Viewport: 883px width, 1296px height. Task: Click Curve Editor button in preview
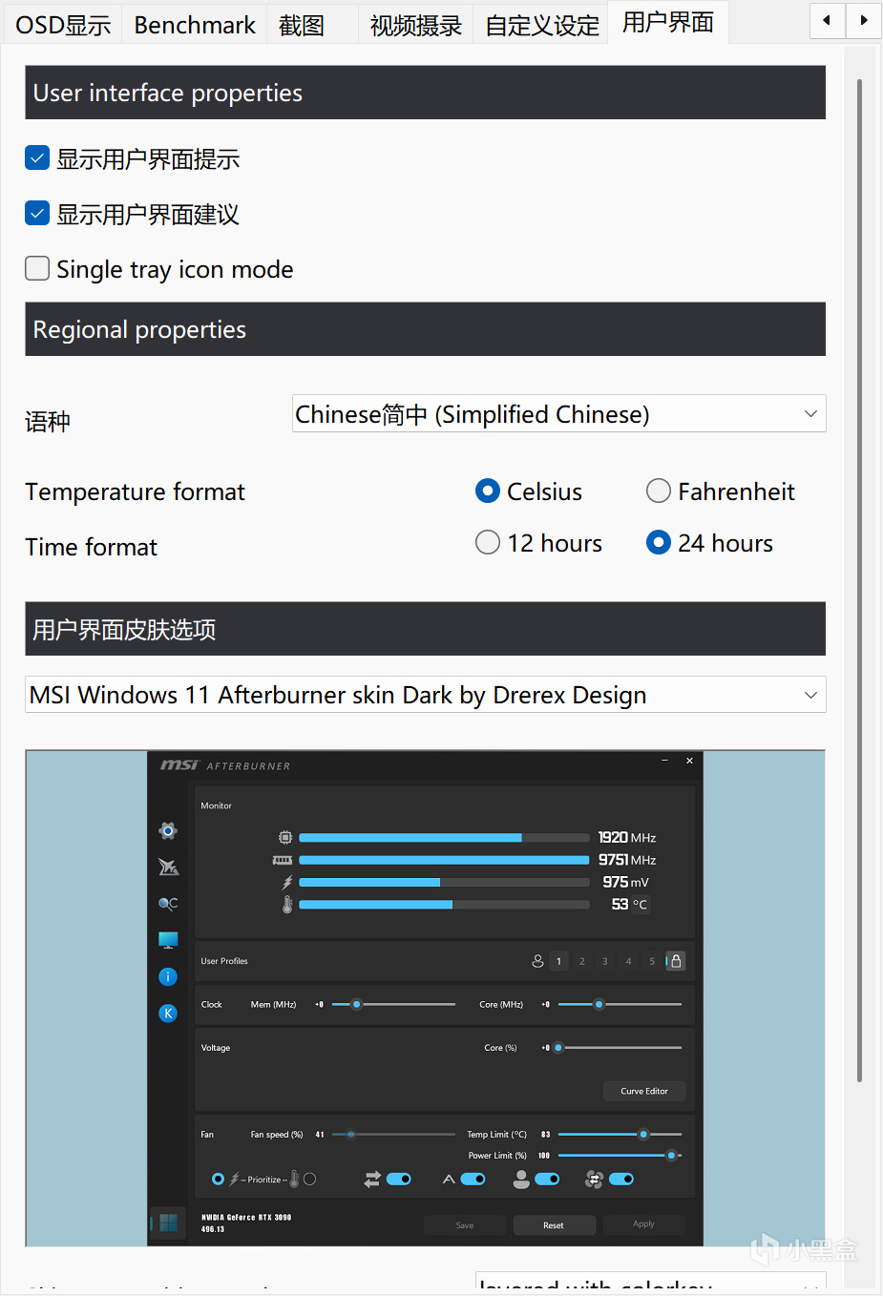(x=644, y=1091)
